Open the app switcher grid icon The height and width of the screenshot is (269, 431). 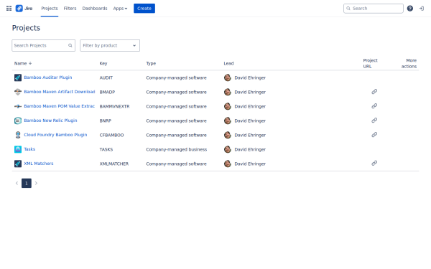tap(9, 9)
